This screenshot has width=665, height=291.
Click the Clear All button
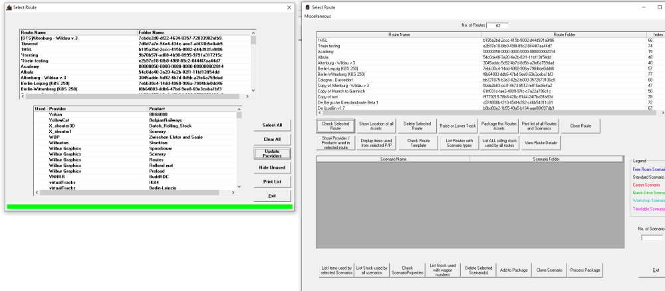[272, 139]
